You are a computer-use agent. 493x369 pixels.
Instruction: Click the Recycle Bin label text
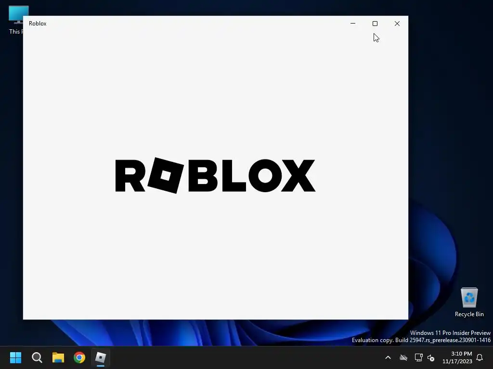coord(469,314)
